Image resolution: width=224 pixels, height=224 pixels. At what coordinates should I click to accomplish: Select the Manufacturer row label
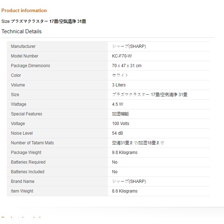pos(23,46)
